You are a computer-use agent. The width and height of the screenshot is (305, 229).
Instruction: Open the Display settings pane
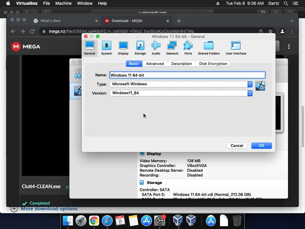coord(123,48)
